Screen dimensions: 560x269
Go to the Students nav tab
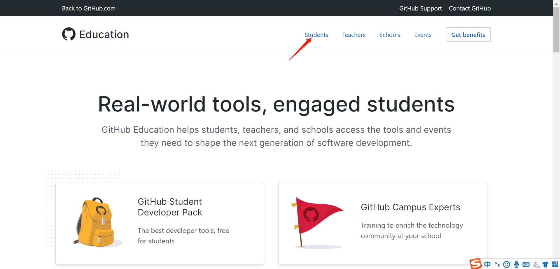point(316,35)
